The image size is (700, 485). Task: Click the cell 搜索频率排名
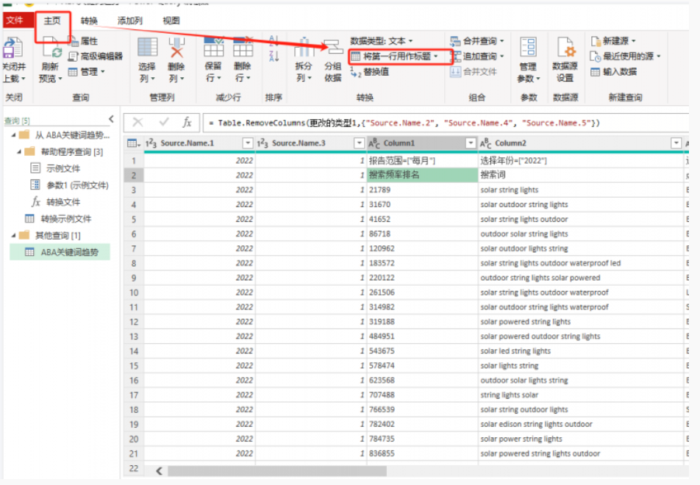pos(422,176)
